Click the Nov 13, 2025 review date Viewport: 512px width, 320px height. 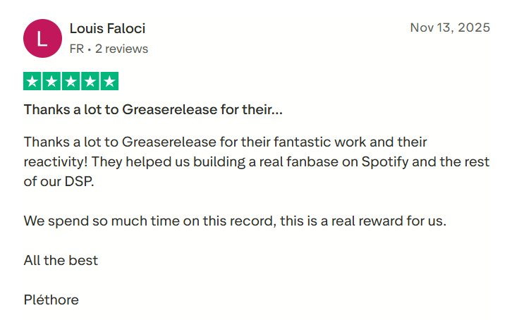[450, 27]
